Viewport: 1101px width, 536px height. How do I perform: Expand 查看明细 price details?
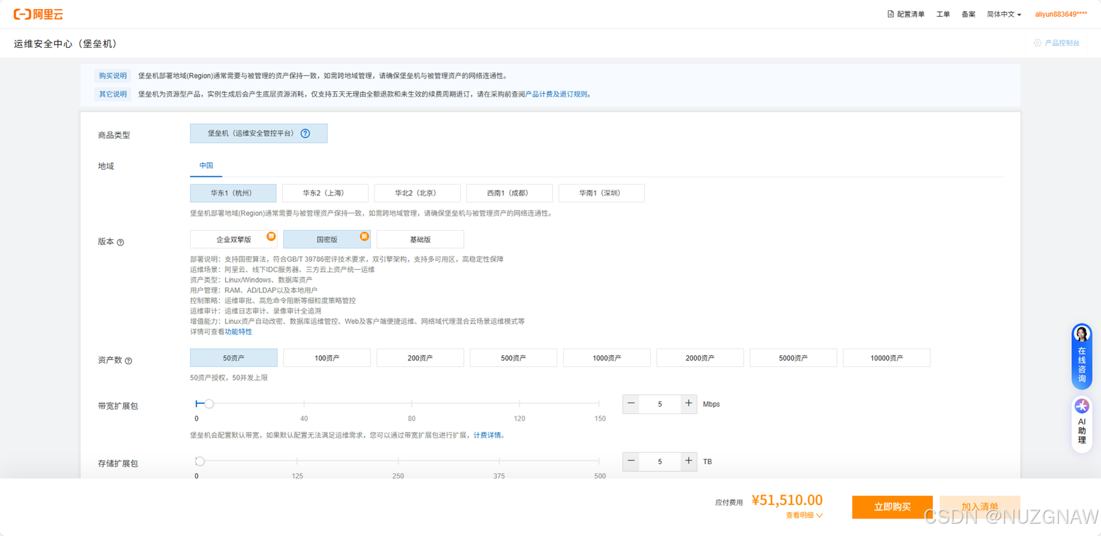(x=804, y=515)
